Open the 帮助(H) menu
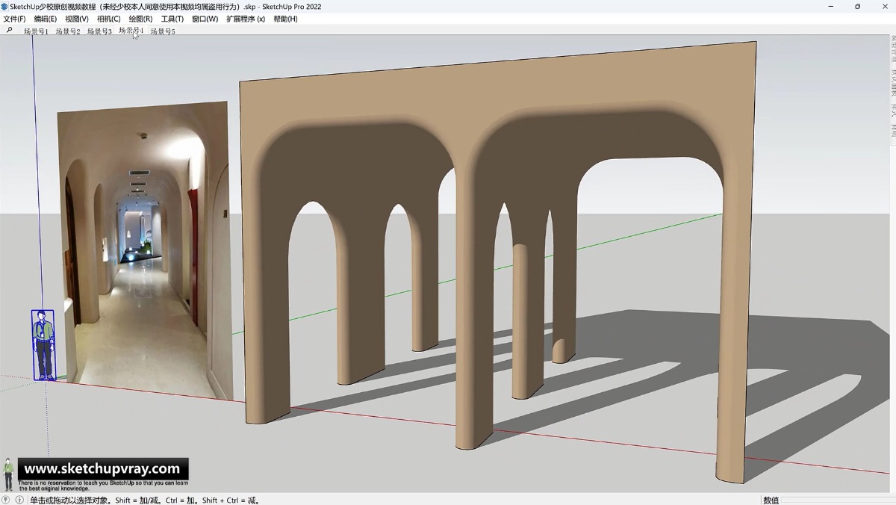Viewport: 896px width, 505px height. 285,19
